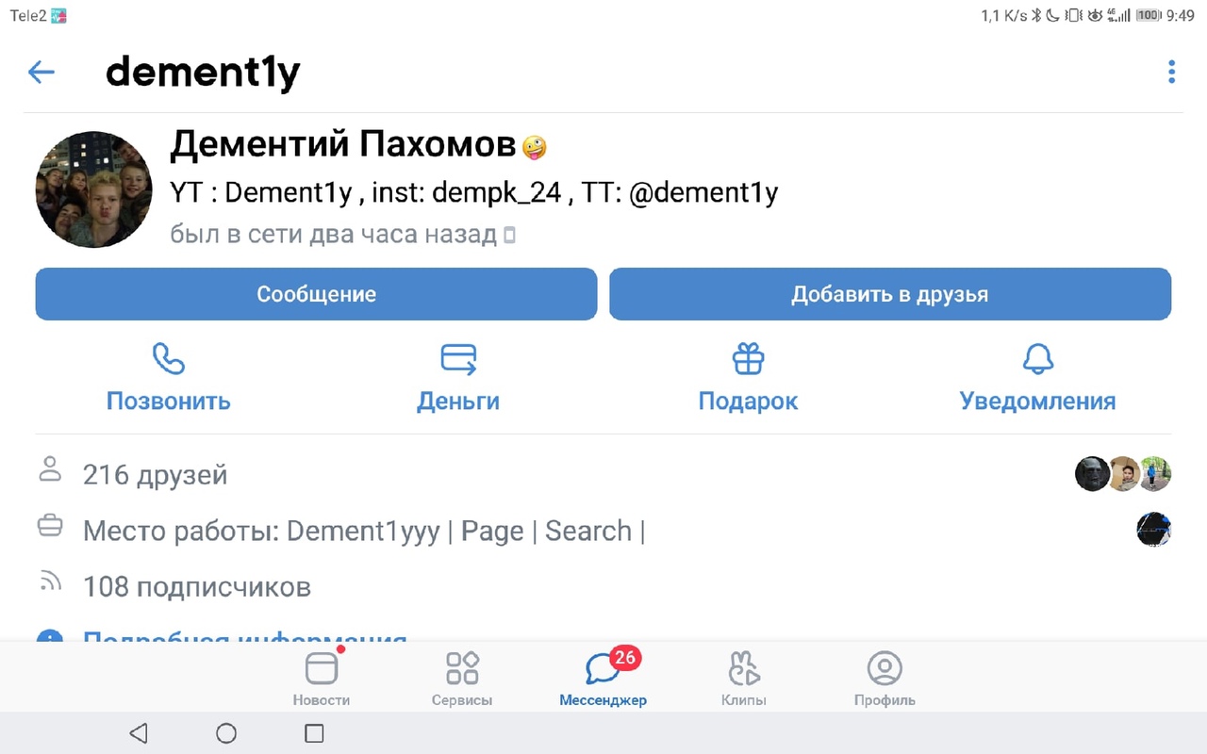The image size is (1207, 754).
Task: Expand Подробная информация details
Action: [x=245, y=638]
